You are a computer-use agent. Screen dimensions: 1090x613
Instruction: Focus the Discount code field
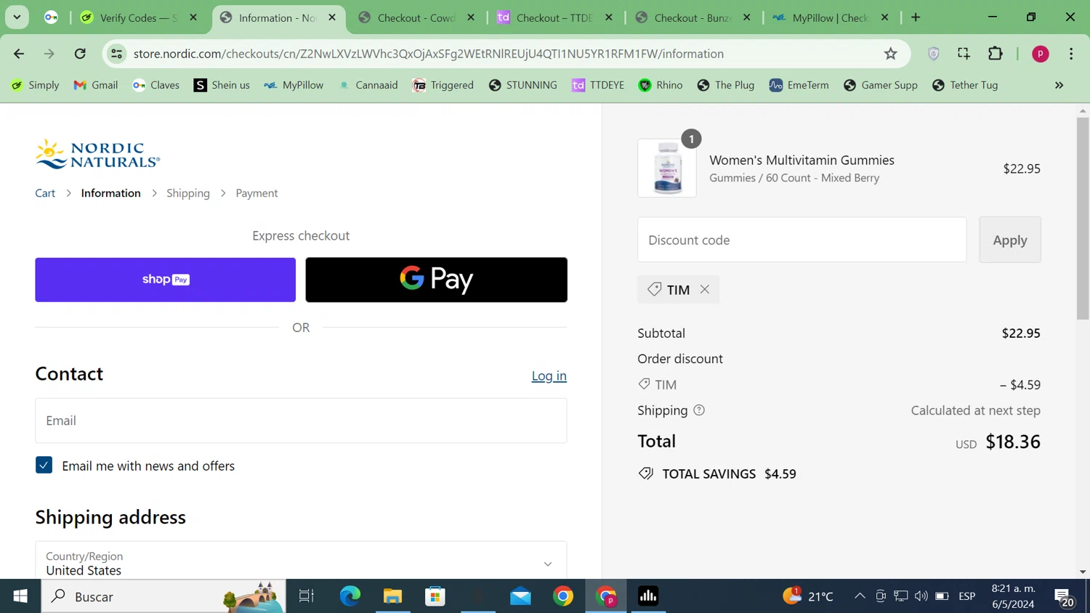802,240
